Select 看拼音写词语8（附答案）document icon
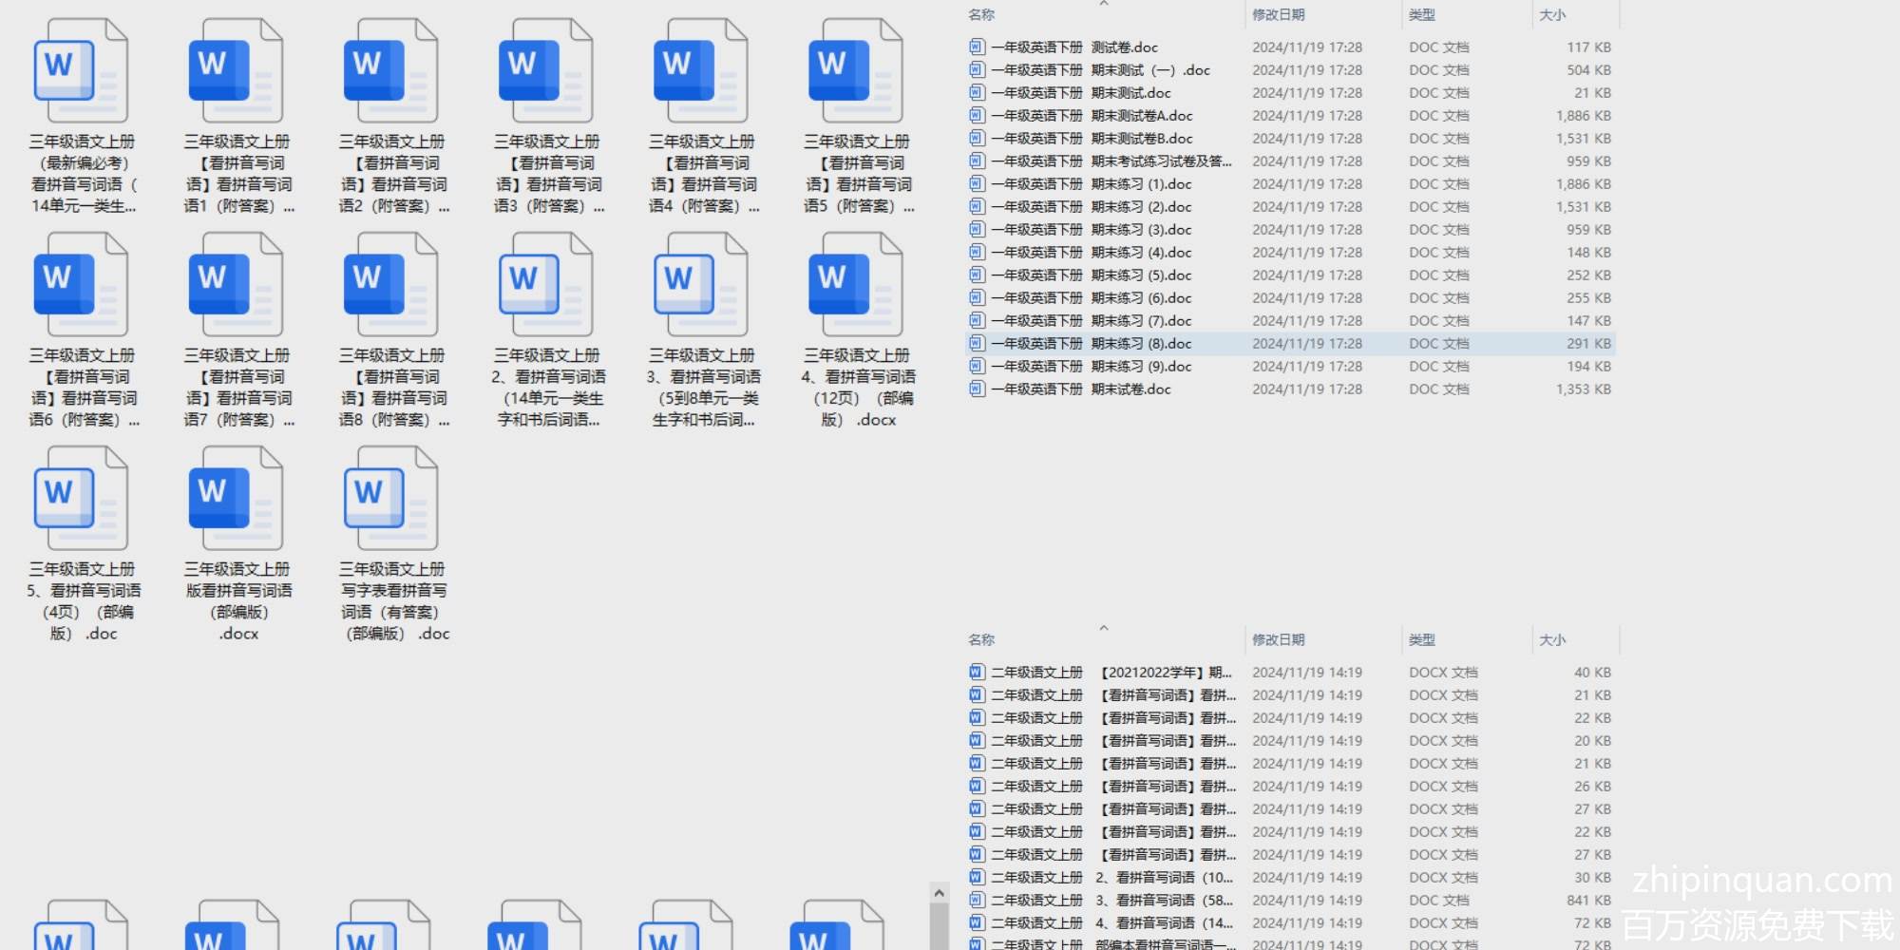The width and height of the screenshot is (1900, 950). (x=390, y=285)
